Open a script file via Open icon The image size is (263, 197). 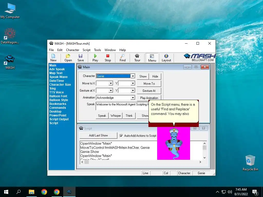68,58
